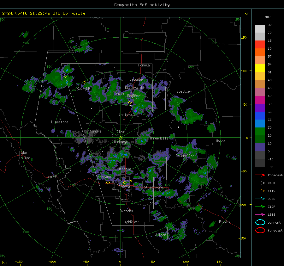Click the orange 111V arrow in legend
This screenshot has width=284, height=266.
[260, 191]
